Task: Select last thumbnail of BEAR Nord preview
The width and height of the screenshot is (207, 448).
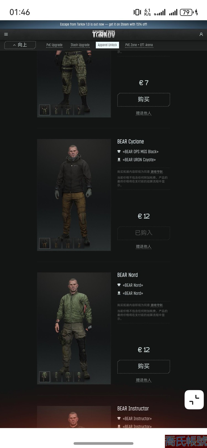Action: 79,377
